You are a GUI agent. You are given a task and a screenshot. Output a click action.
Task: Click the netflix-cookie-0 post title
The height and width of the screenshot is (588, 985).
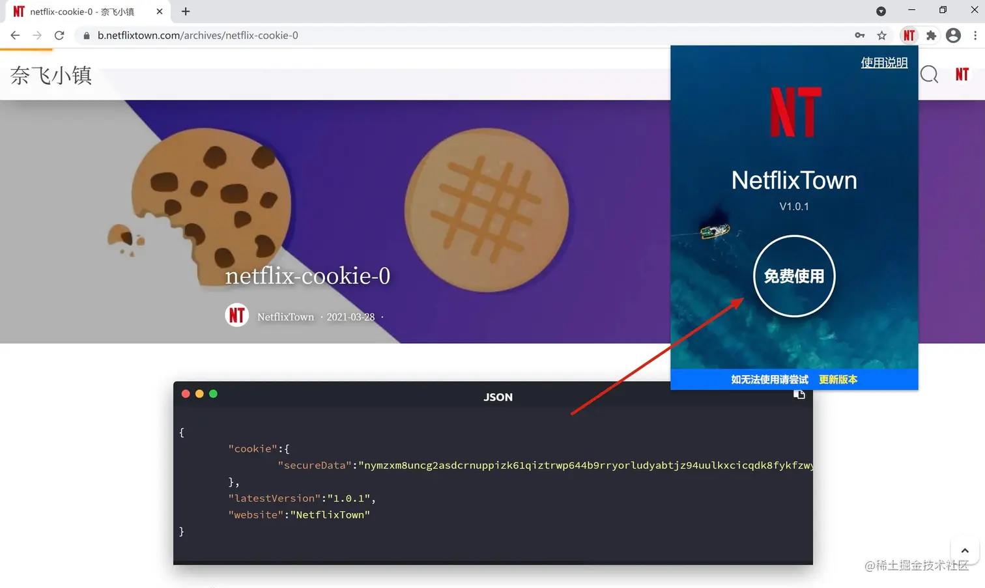[x=307, y=275]
